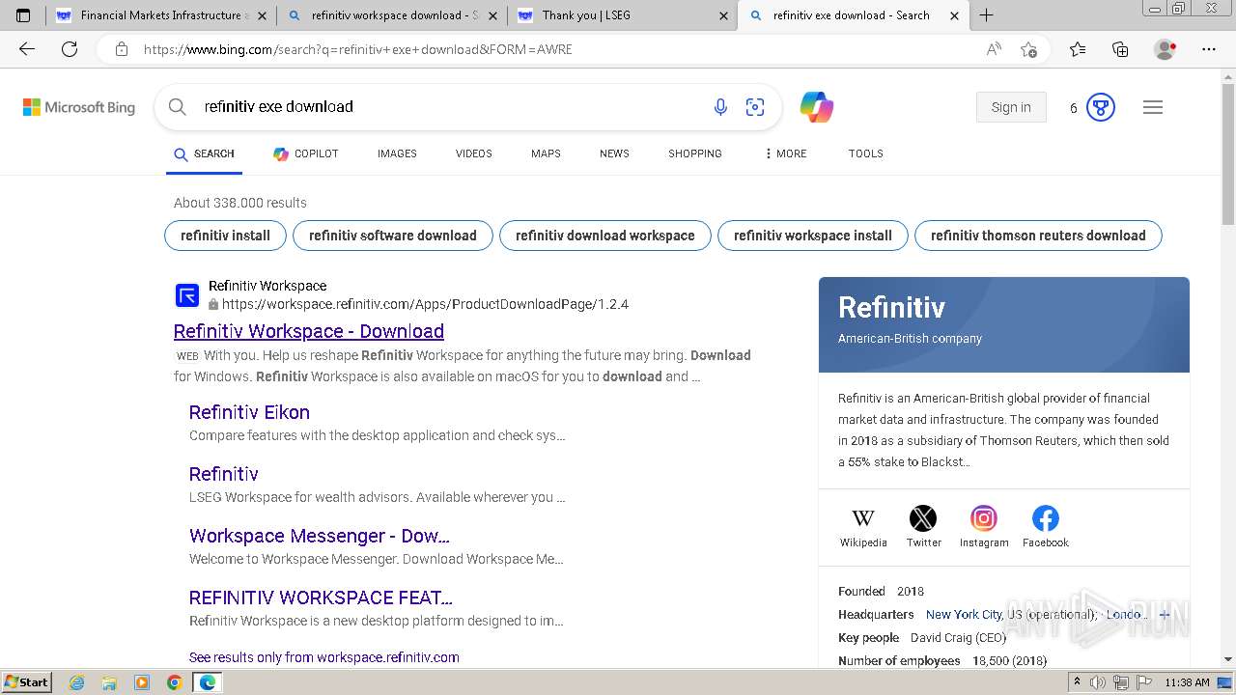Open the Edge browser taskbar button

207,682
